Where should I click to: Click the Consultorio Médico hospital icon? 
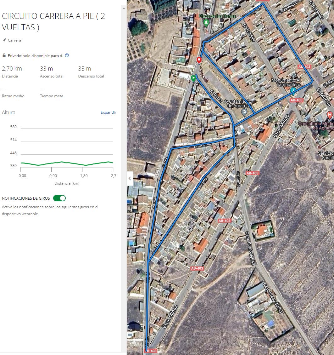click(x=329, y=115)
